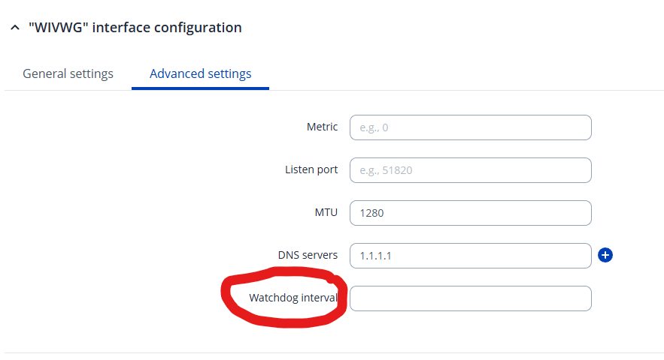This screenshot has height=360, width=664.
Task: Switch to the General settings tab
Action: click(68, 73)
